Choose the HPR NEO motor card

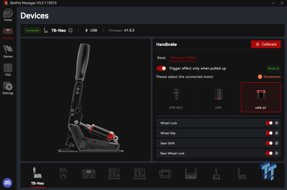point(176,97)
